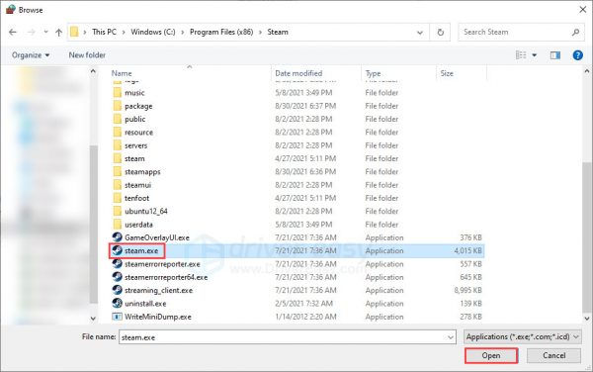The width and height of the screenshot is (593, 372).
Task: Sort by the Type column header
Action: (374, 73)
